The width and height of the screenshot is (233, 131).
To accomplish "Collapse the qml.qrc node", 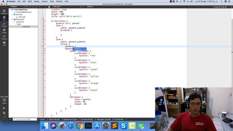I will [15, 22].
